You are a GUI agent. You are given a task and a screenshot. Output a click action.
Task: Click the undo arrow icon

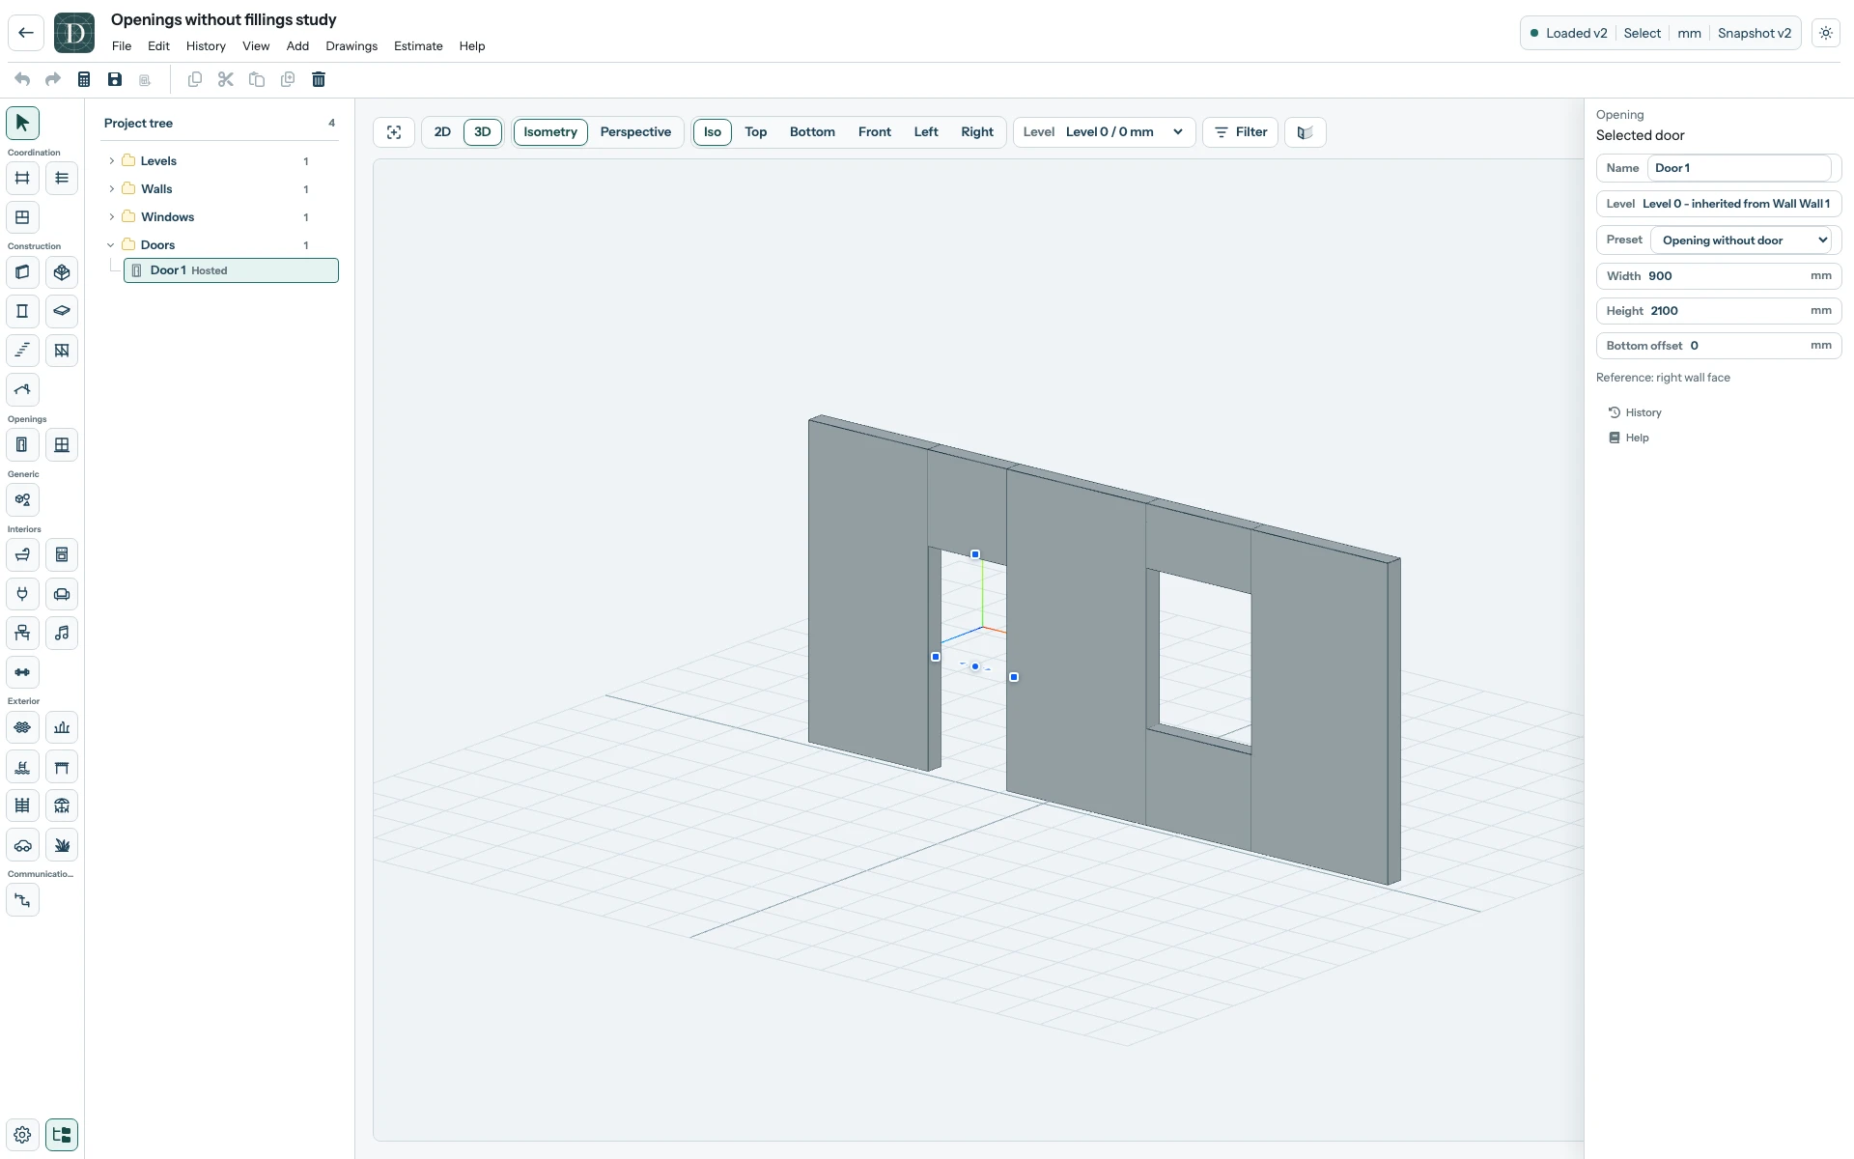22,79
